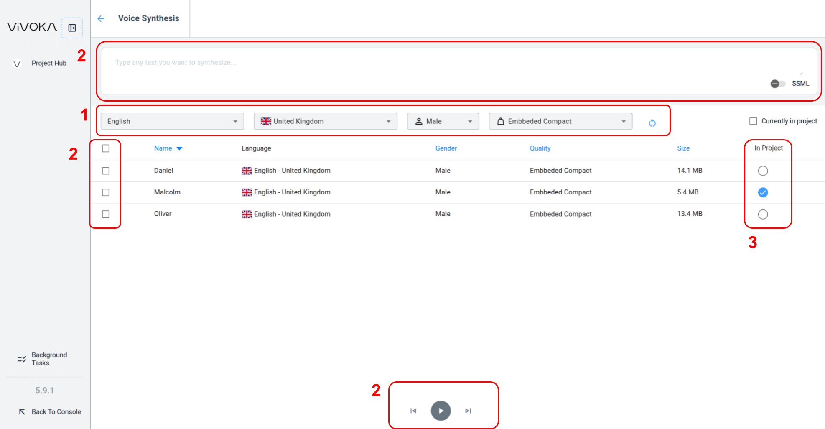
Task: Open Background Tasks in the sidebar
Action: (49, 359)
